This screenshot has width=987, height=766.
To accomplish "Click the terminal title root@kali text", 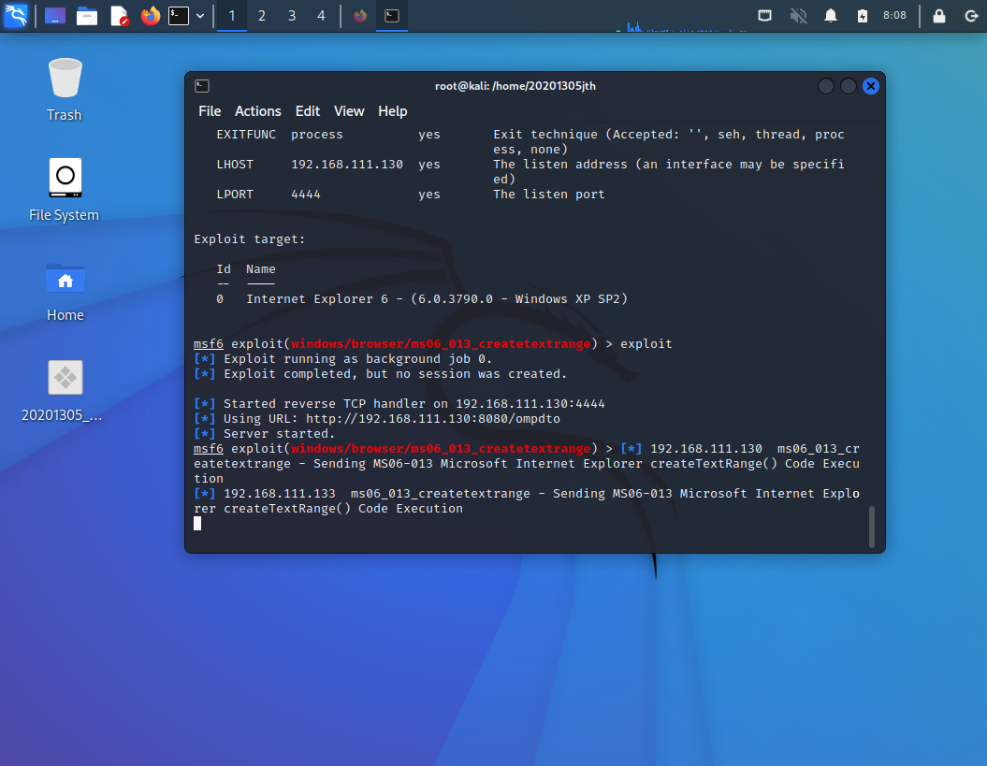I will click(x=515, y=86).
